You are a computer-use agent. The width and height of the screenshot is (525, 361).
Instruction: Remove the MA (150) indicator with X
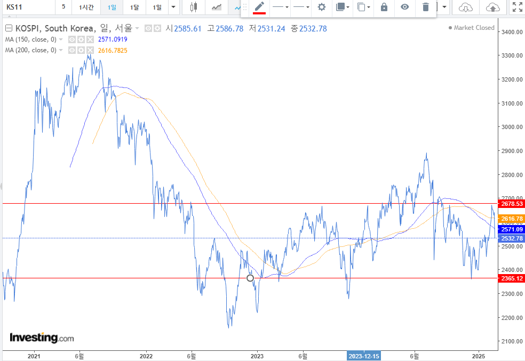(x=90, y=39)
